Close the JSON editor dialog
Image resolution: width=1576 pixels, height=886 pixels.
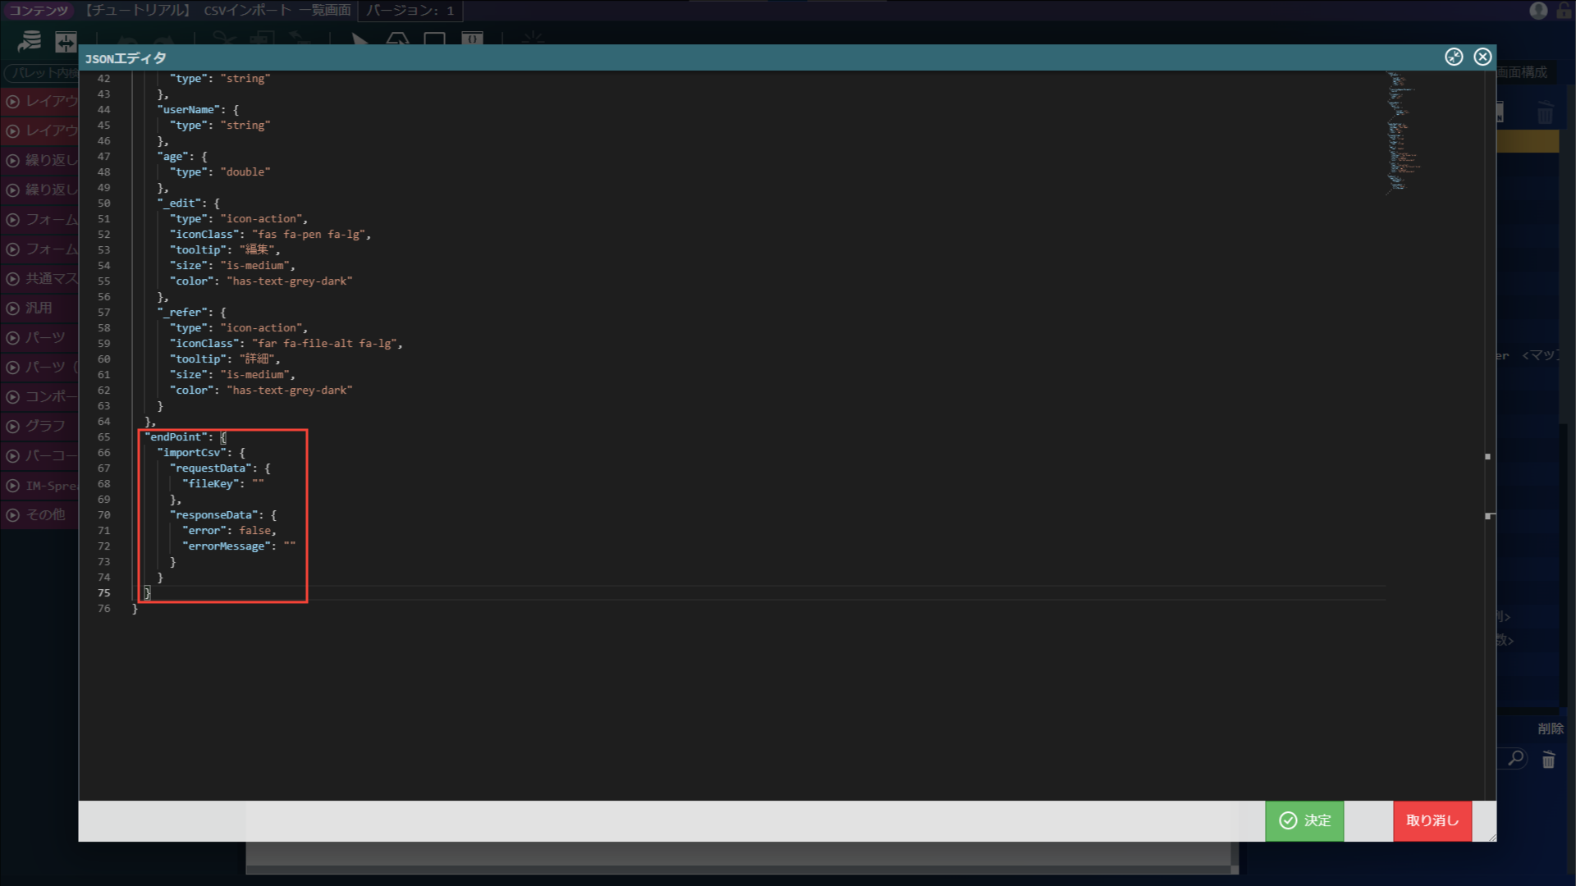coord(1482,57)
